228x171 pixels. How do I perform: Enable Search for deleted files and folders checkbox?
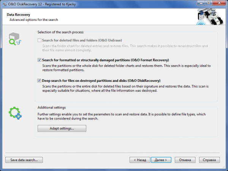[x=40, y=40]
